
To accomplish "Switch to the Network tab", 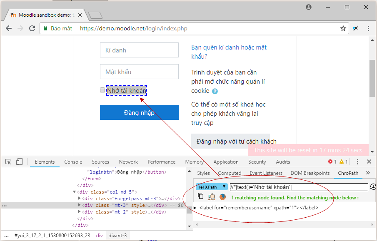I will click(128, 162).
